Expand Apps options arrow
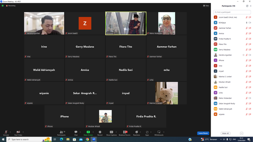Image resolution: width=253 pixels, height=142 pixels. pyautogui.click(x=151, y=132)
